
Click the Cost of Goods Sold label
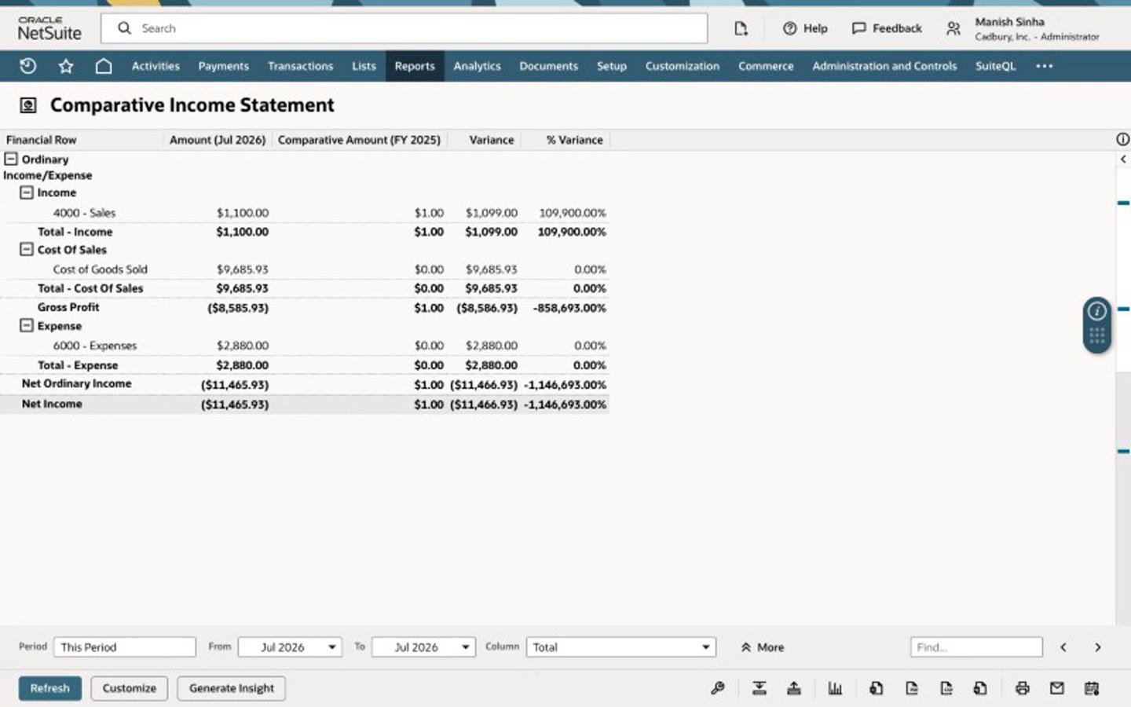[x=100, y=269]
